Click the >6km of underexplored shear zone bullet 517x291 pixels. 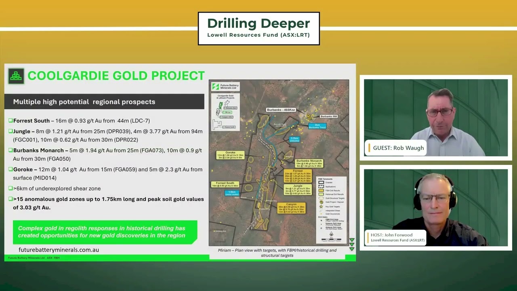pyautogui.click(x=55, y=188)
